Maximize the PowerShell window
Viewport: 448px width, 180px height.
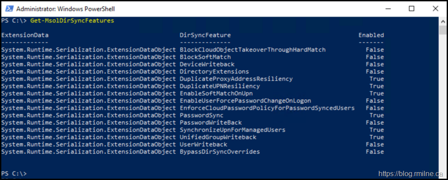pyautogui.click(x=411, y=8)
